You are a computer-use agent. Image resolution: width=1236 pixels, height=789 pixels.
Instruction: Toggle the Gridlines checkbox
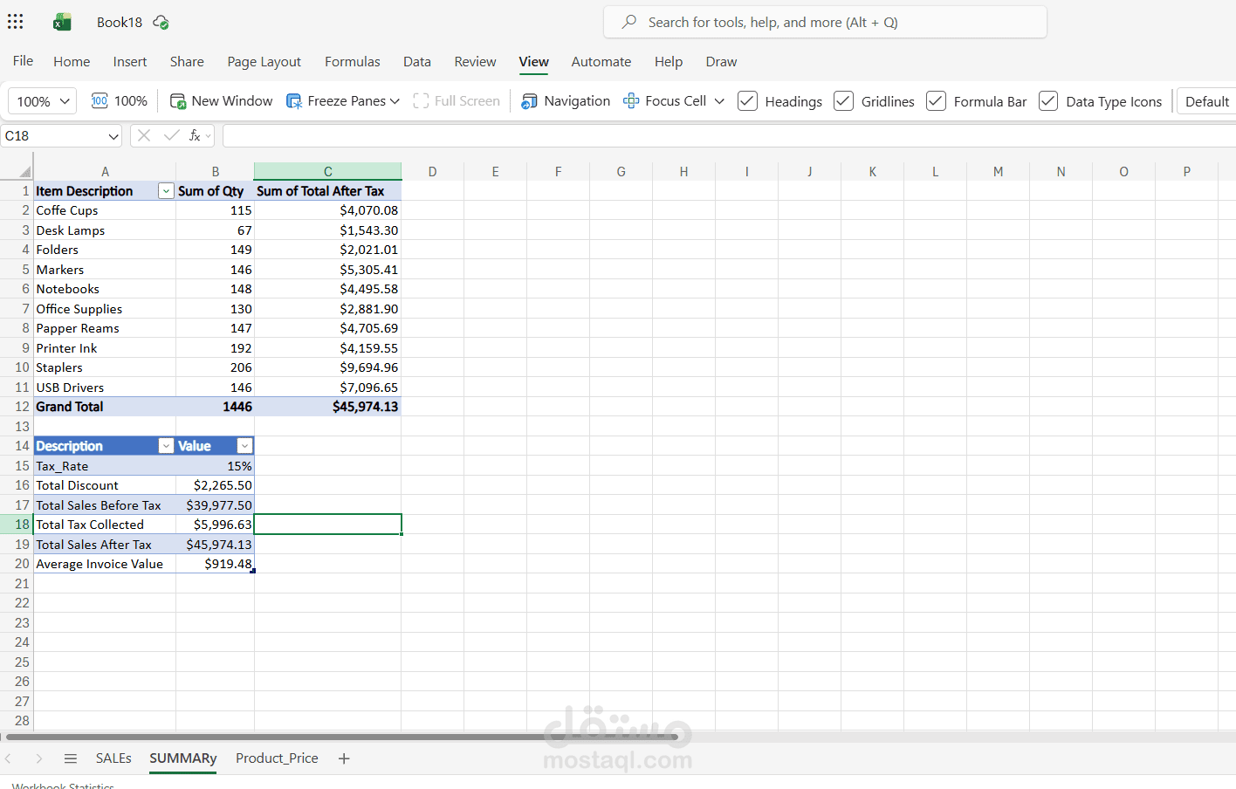click(x=843, y=101)
